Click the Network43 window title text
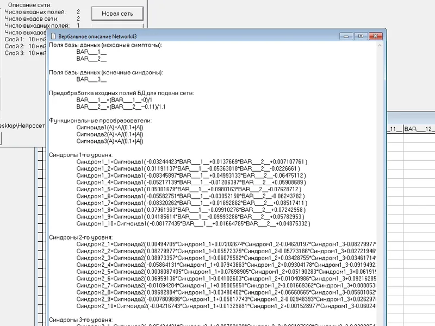Image resolution: width=435 pixels, height=326 pixels. tap(97, 36)
